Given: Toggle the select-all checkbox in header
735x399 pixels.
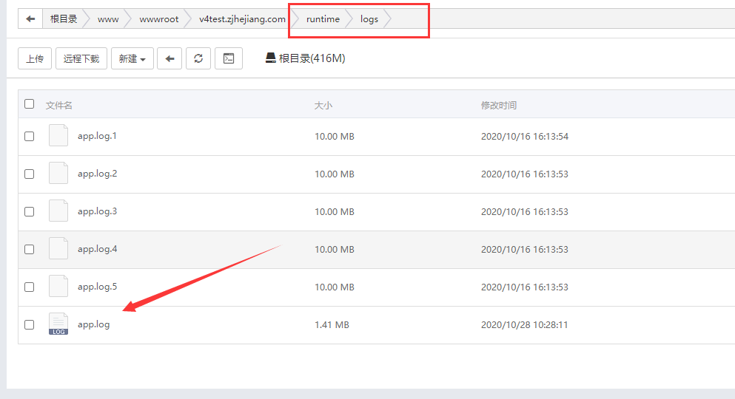Looking at the screenshot, I should point(30,104).
